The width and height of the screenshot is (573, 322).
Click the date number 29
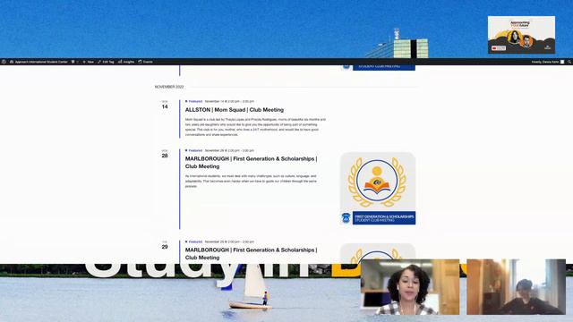point(165,247)
